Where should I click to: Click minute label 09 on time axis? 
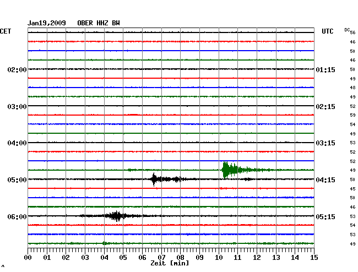click(199, 258)
